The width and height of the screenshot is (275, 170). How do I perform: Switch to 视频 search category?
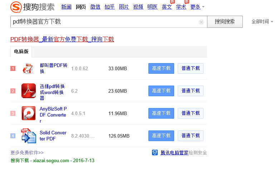click(138, 7)
